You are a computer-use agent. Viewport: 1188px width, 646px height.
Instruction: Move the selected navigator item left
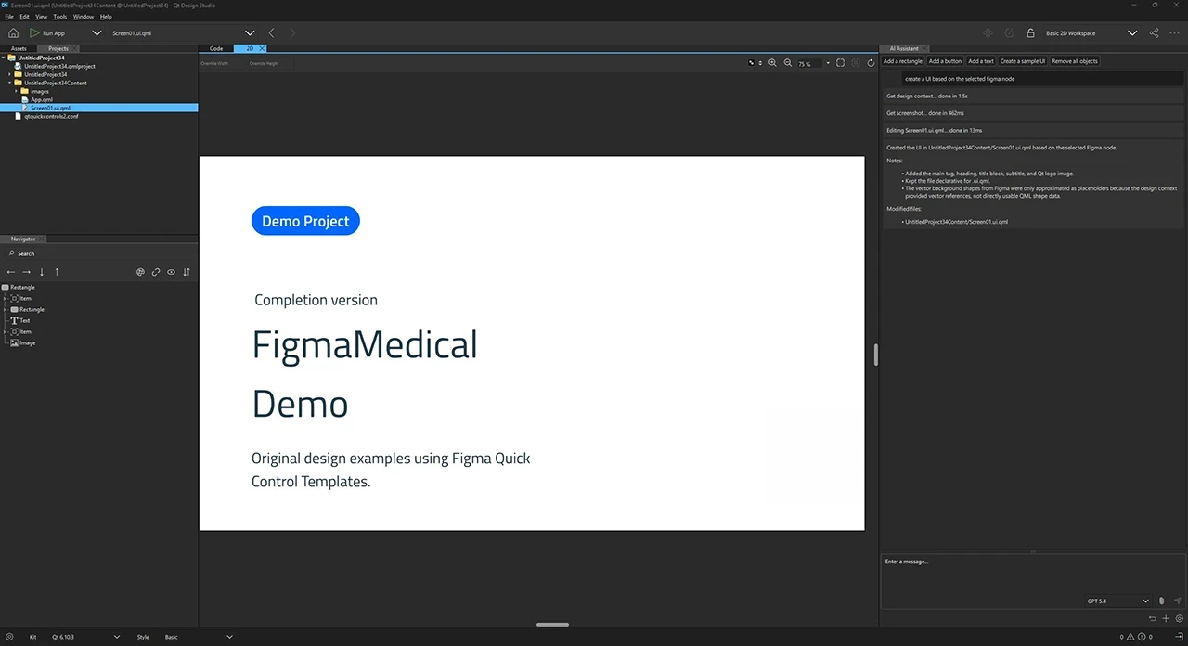click(11, 272)
